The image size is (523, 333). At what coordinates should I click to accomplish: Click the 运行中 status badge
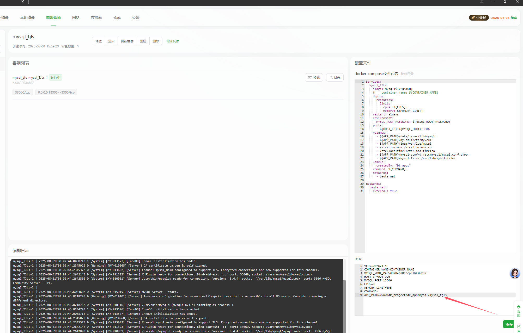56,78
